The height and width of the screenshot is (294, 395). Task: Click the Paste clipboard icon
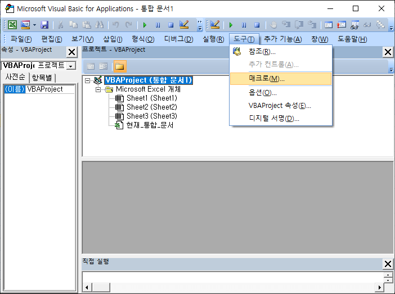coord(87,25)
